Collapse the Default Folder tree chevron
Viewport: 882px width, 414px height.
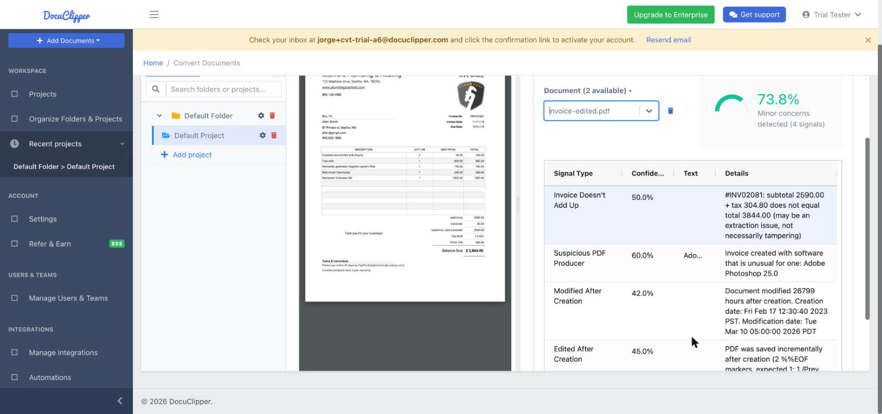click(159, 116)
